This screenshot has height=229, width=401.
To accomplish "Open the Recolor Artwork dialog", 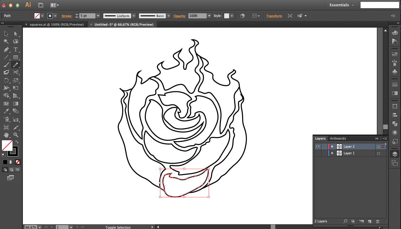I will pos(242,16).
